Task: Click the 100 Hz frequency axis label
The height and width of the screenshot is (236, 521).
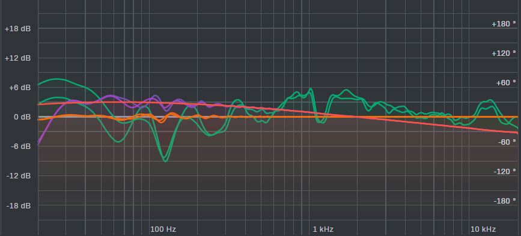Action: pyautogui.click(x=163, y=229)
